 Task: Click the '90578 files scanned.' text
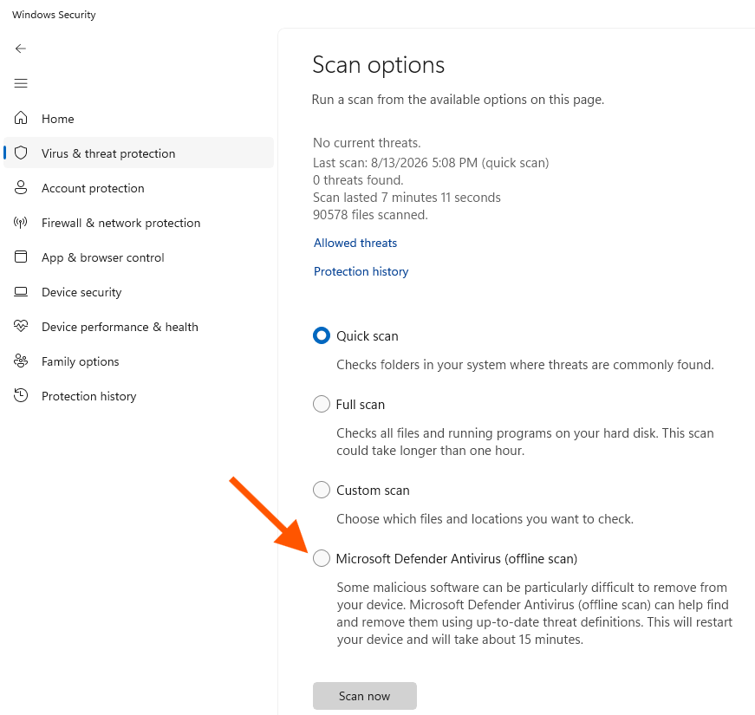pyautogui.click(x=370, y=215)
